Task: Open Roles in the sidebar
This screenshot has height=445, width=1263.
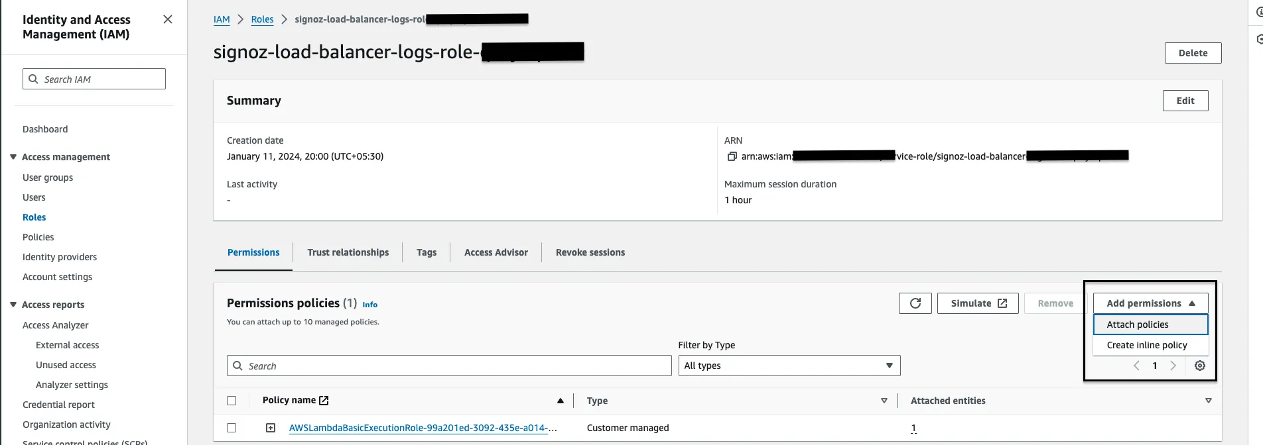Action: coord(34,217)
